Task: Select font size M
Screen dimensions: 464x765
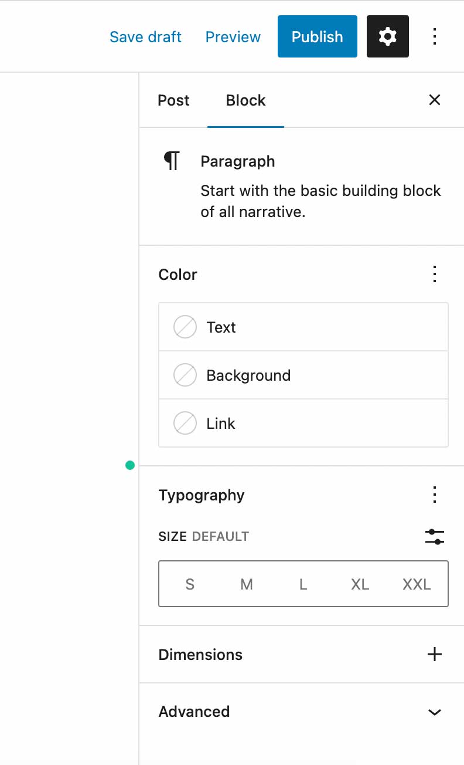Action: 247,584
